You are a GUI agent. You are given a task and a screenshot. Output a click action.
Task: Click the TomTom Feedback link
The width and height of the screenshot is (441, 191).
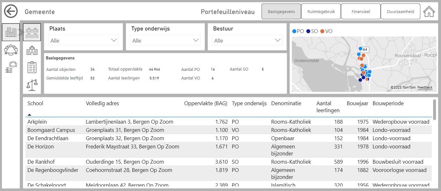click(x=425, y=87)
